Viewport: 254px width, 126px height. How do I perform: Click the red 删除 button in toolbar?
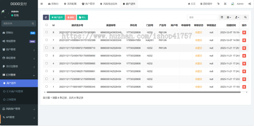(x=71, y=17)
